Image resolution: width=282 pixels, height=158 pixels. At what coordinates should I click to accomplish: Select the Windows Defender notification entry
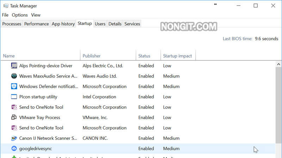138,86
